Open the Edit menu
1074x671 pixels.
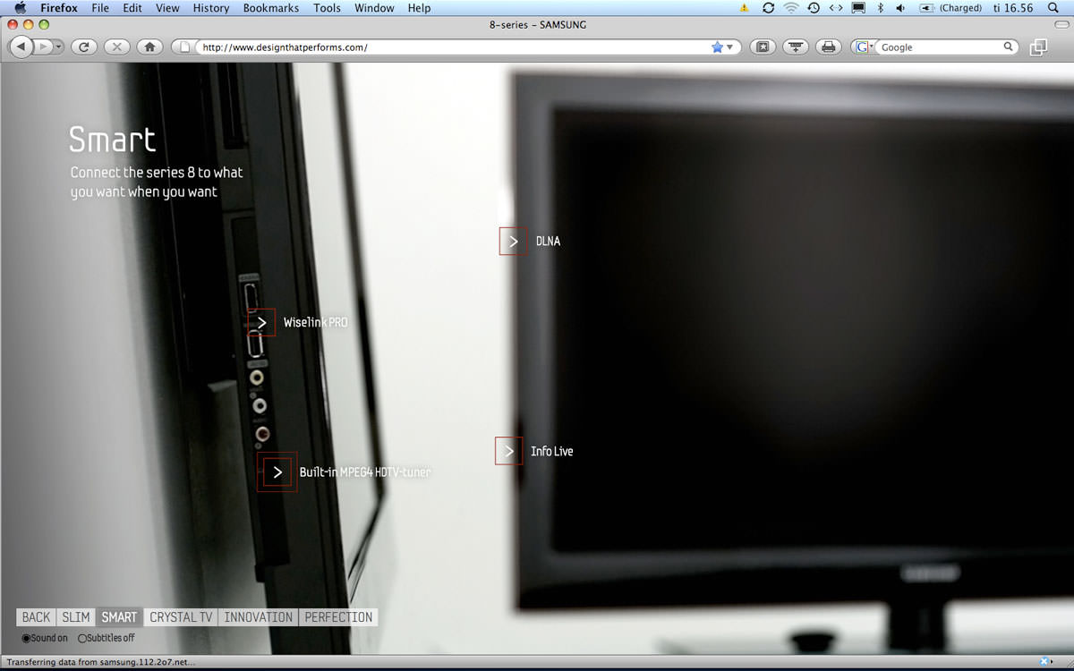coord(132,8)
